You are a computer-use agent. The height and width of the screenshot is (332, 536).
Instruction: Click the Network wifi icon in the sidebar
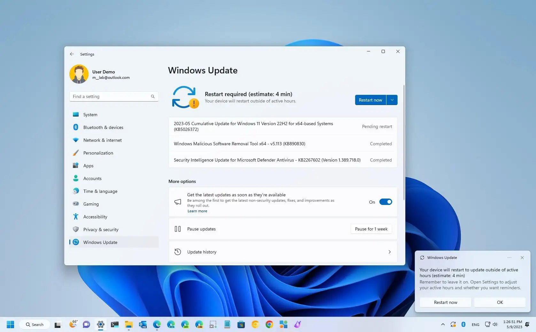coord(76,140)
